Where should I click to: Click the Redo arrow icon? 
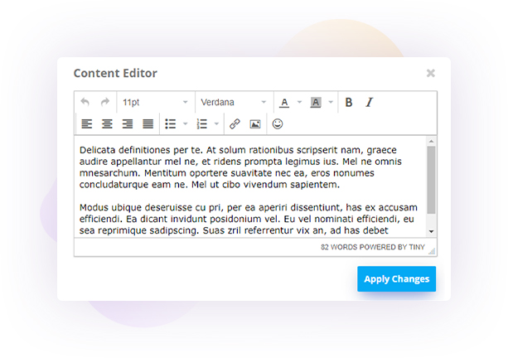coord(105,103)
